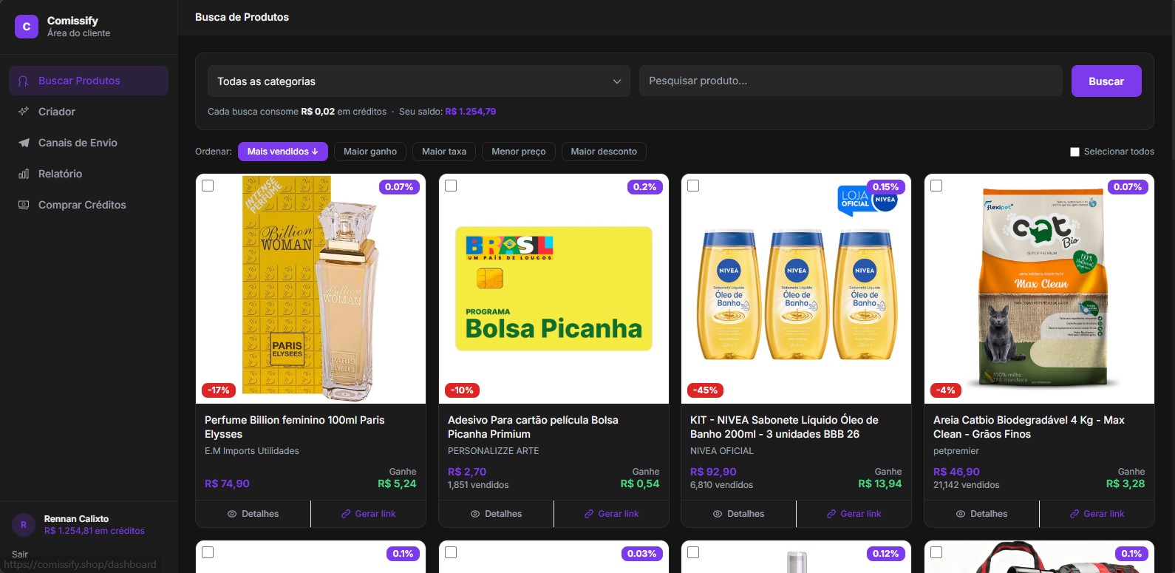Click the Comprar Créditos money icon

[x=24, y=205]
